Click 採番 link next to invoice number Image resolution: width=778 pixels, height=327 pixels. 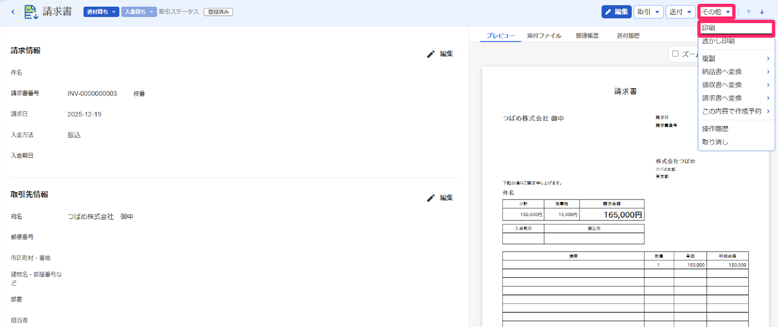click(x=139, y=93)
